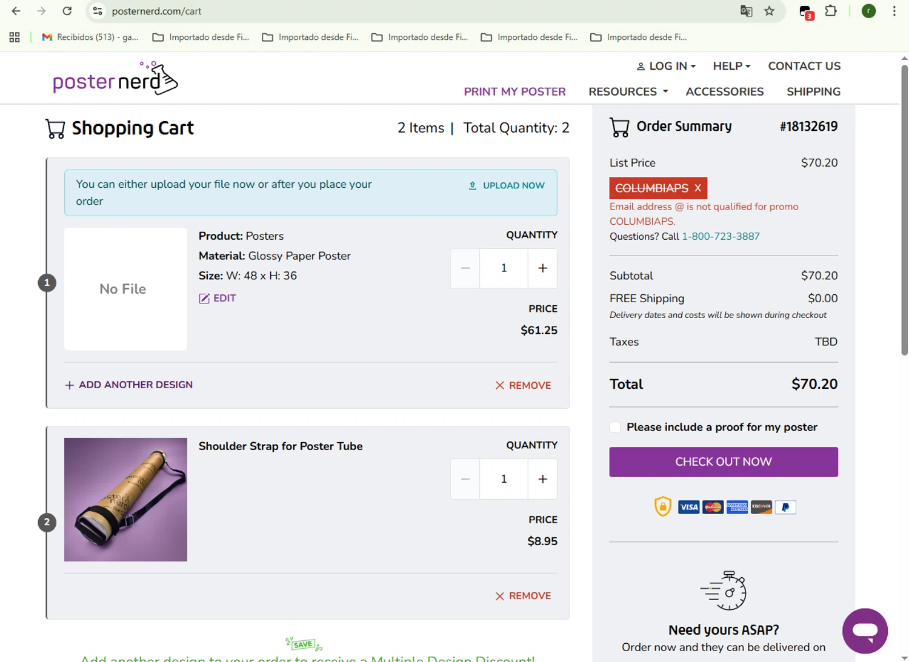Click CHECK OUT NOW

click(x=724, y=462)
